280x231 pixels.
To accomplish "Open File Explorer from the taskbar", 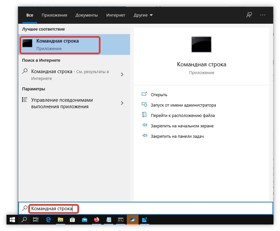I will point(60,220).
